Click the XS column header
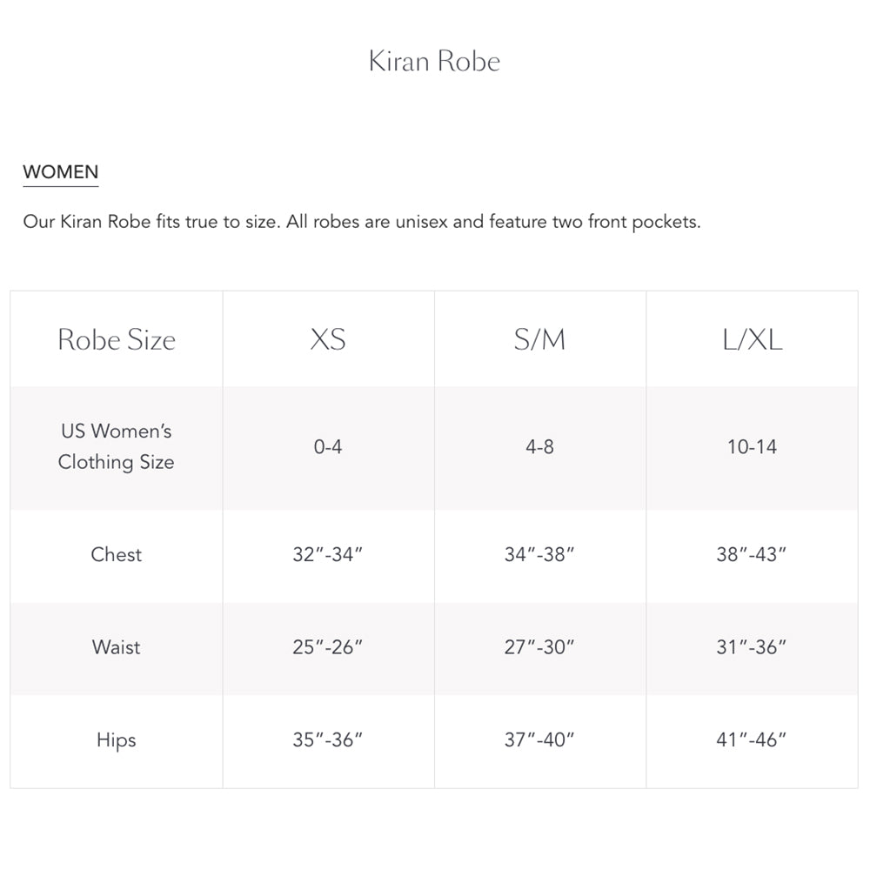This screenshot has width=870, height=870. click(328, 339)
